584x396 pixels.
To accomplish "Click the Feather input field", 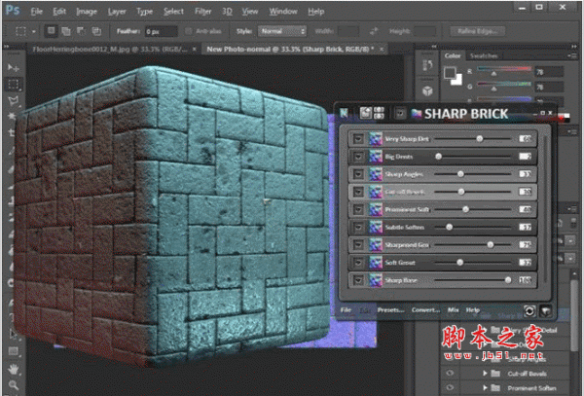I will pyautogui.click(x=162, y=32).
